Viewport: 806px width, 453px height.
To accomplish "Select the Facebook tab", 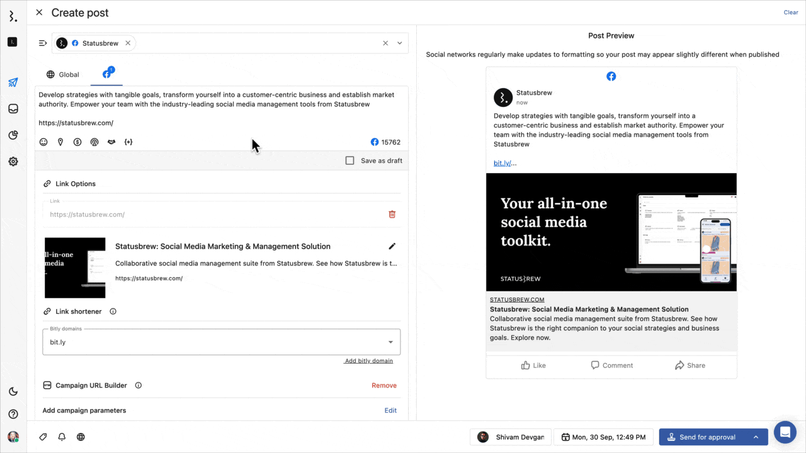I will coord(107,74).
